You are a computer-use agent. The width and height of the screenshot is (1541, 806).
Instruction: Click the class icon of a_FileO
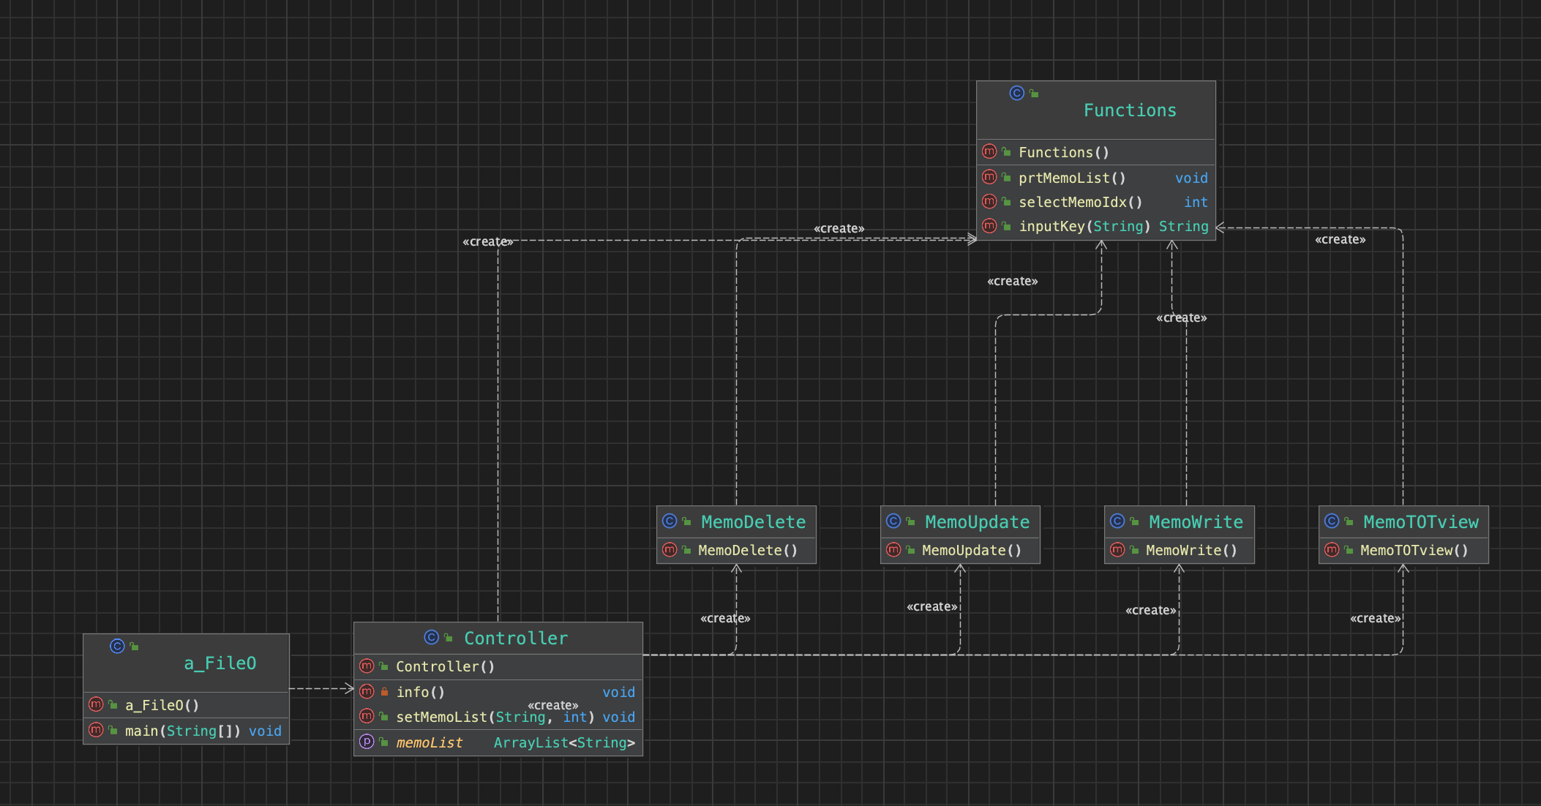pos(117,646)
